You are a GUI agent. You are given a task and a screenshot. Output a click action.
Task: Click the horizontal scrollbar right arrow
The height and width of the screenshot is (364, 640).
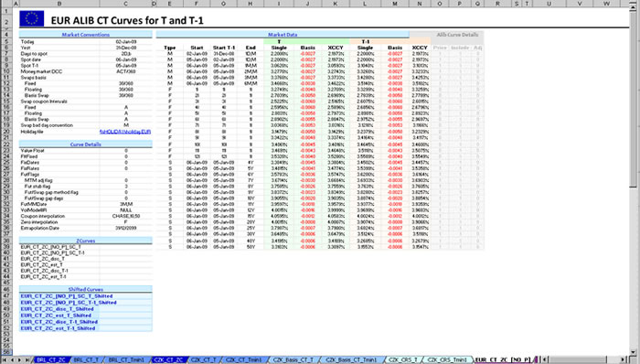[624, 360]
